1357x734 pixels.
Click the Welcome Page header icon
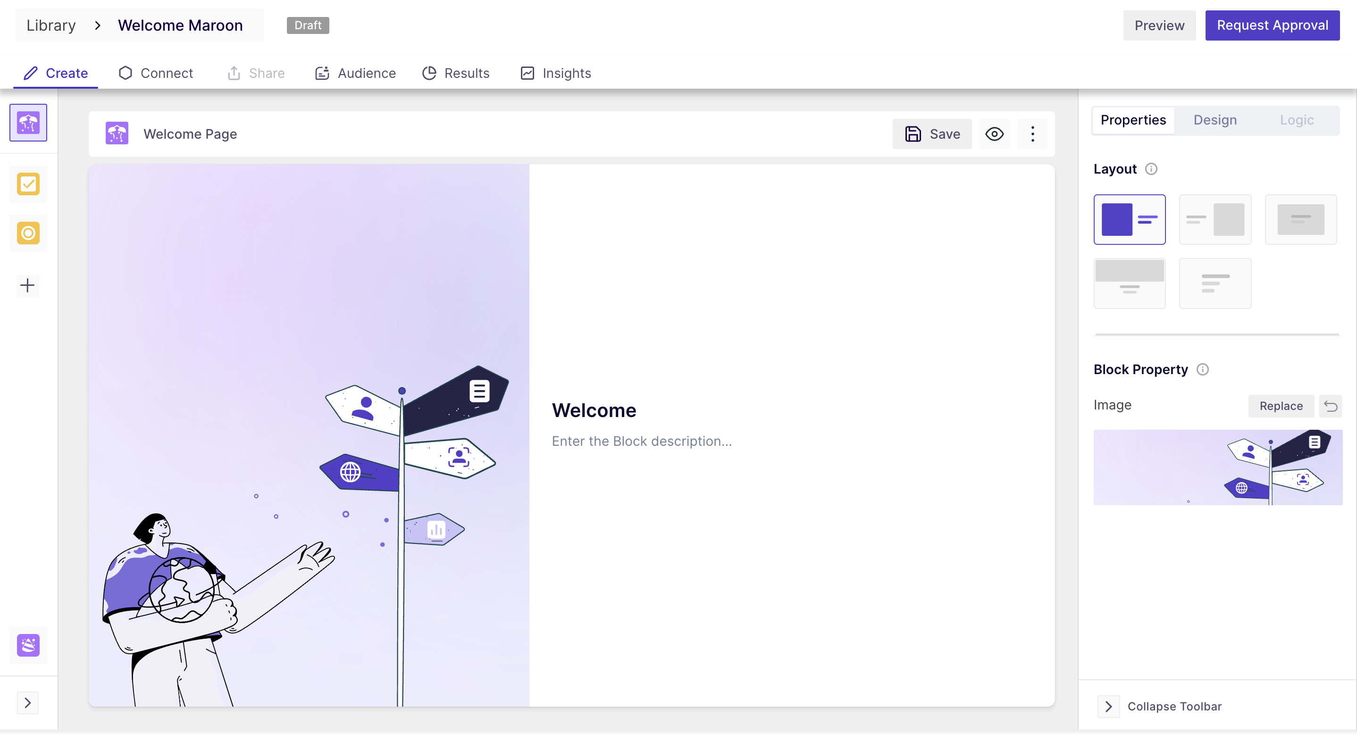[117, 134]
